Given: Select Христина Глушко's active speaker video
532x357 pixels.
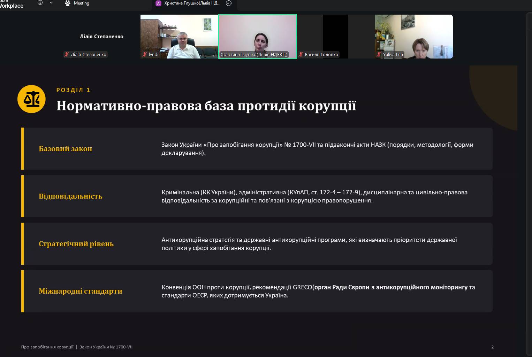Looking at the screenshot, I should point(258,37).
